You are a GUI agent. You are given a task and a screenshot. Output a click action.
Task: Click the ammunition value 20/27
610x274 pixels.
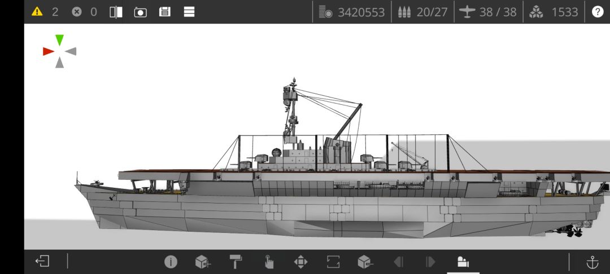click(x=432, y=12)
